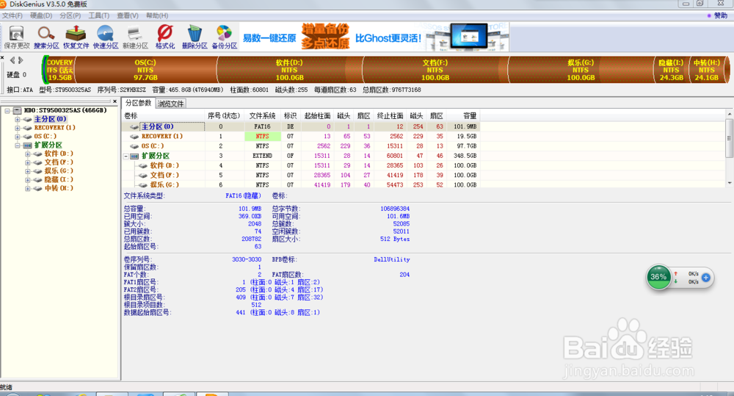Expand 中转(H:) in the left tree
734x396 pixels.
pyautogui.click(x=28, y=189)
